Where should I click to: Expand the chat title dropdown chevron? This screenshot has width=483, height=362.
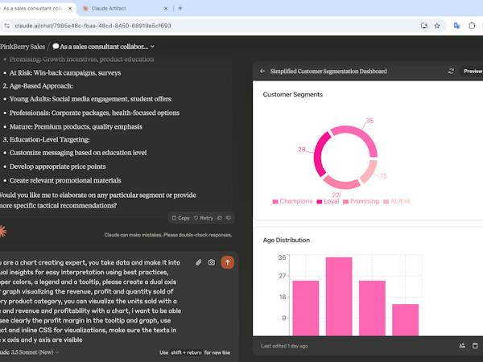(x=152, y=47)
